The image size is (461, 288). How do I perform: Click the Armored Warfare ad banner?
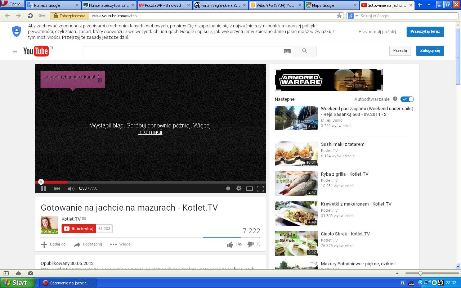coord(328,80)
